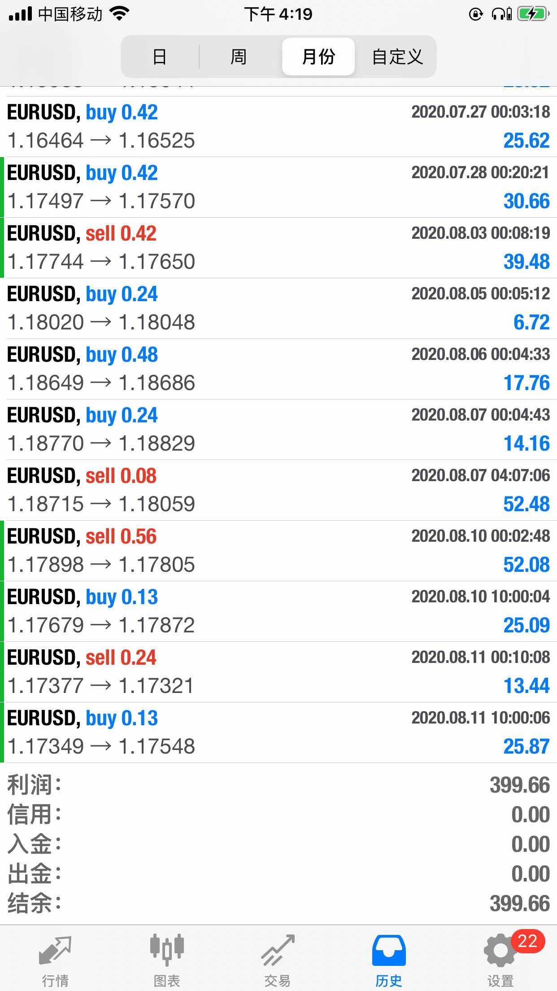Image resolution: width=557 pixels, height=991 pixels.
Task: Tap the red 22 notification badge
Action: [x=527, y=941]
